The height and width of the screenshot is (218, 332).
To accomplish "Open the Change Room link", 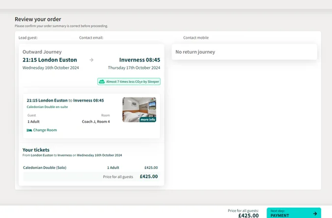I will [x=45, y=130].
